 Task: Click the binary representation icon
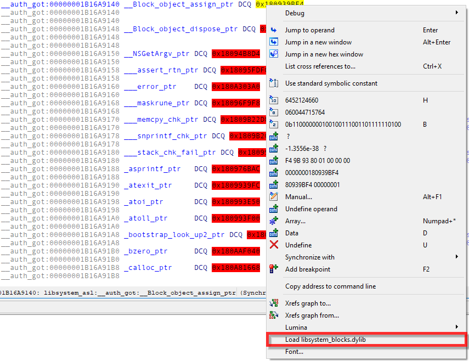tap(274, 125)
